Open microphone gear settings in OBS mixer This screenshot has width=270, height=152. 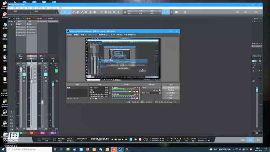[x=137, y=98]
